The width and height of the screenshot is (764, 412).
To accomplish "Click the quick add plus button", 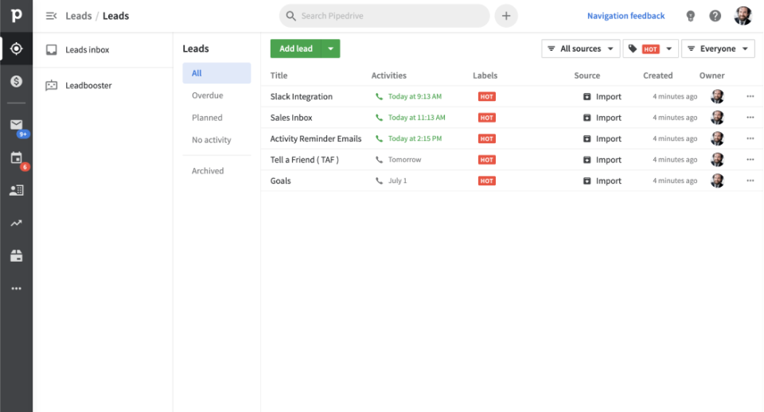I will (506, 16).
